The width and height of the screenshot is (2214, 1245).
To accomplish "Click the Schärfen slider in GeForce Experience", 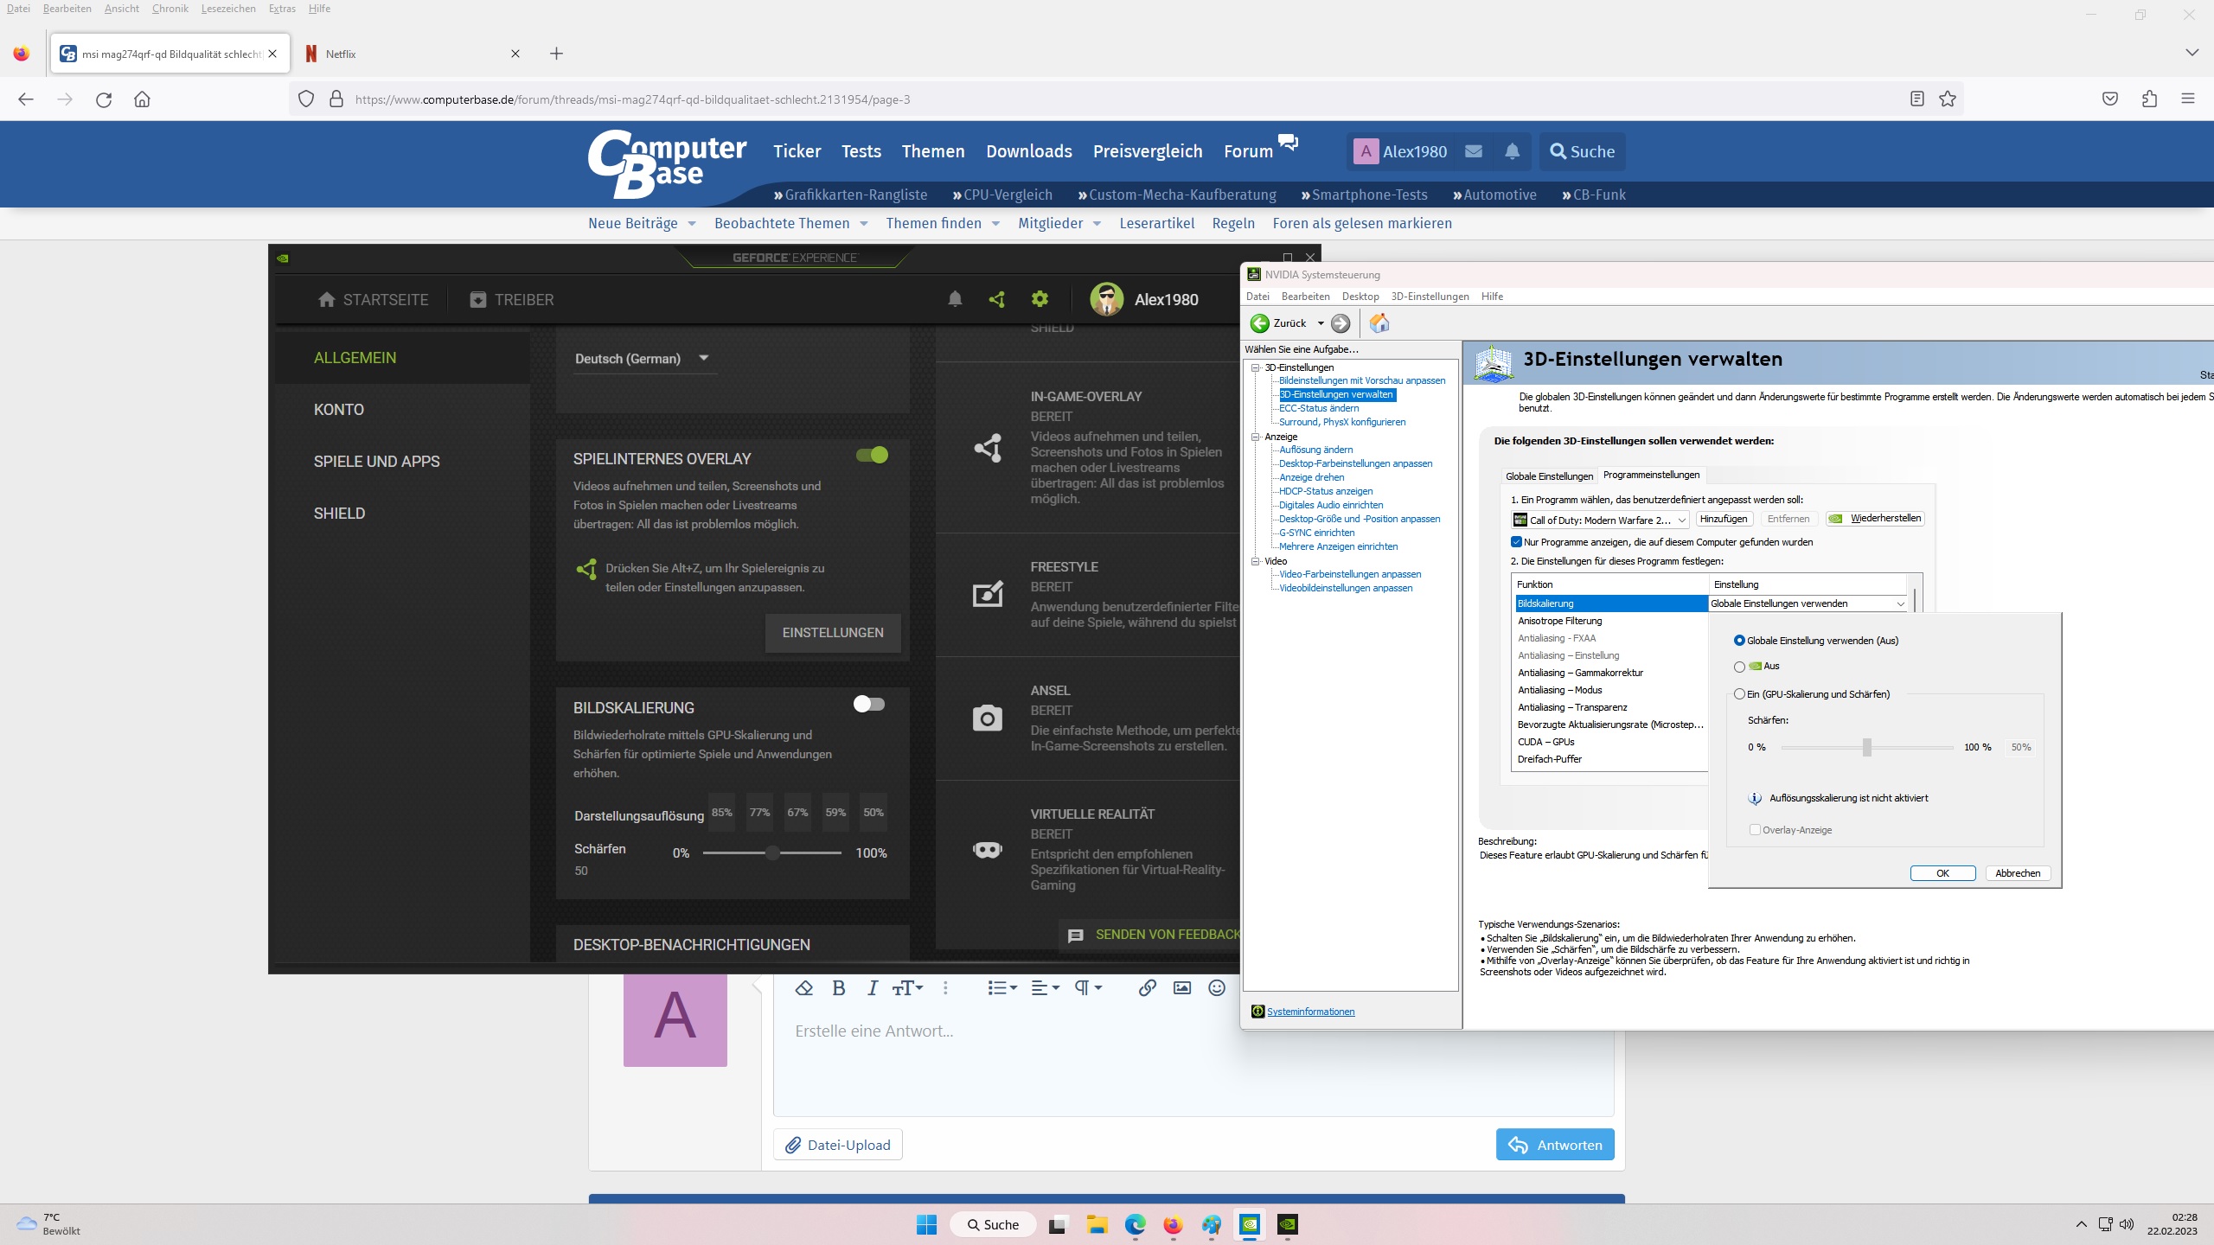I will tap(772, 853).
